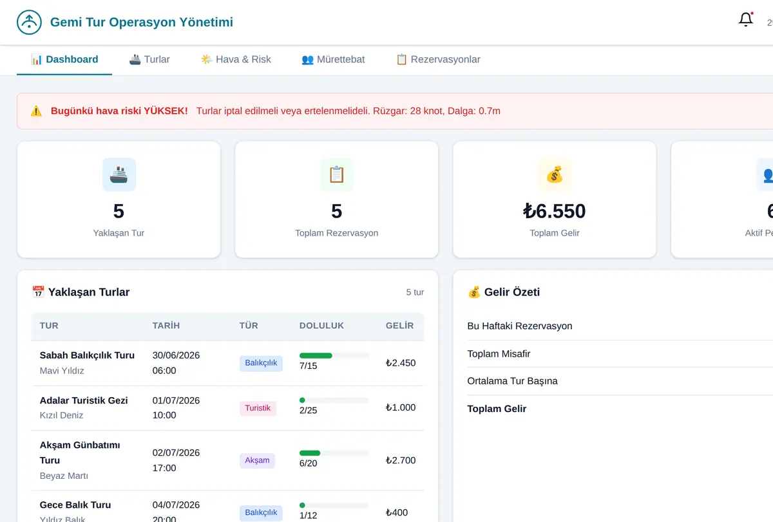This screenshot has height=522, width=773.
Task: Click the GELİR column header
Action: point(399,326)
